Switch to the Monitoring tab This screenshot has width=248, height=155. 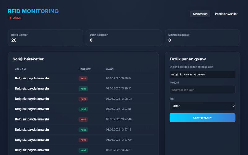click(200, 14)
